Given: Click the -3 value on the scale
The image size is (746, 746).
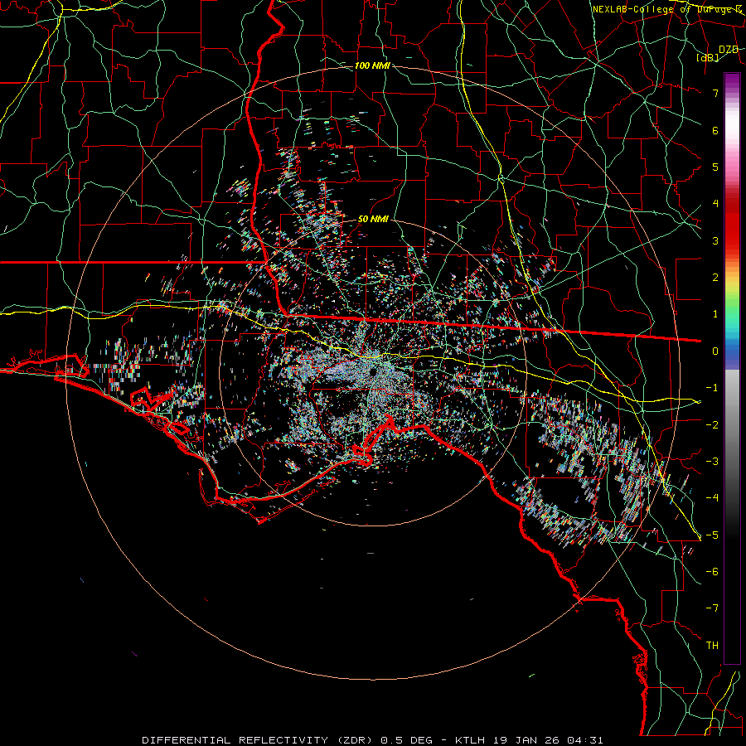Looking at the screenshot, I should tap(712, 462).
